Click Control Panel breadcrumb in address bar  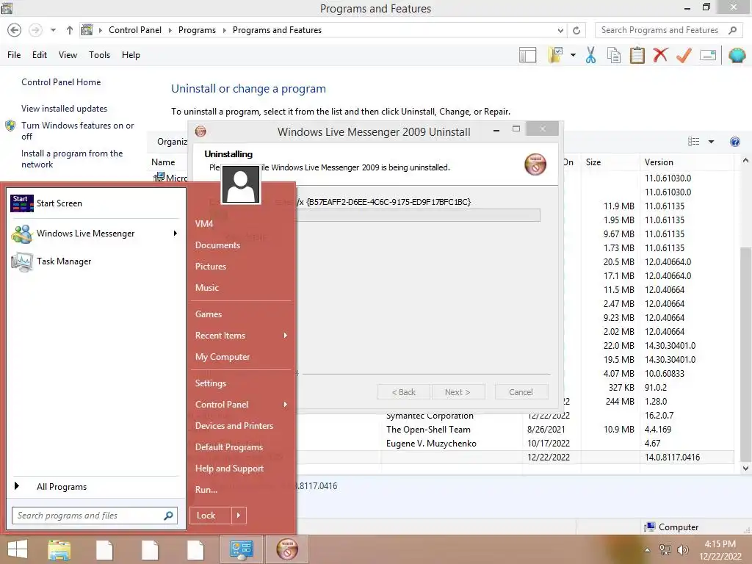coord(135,30)
